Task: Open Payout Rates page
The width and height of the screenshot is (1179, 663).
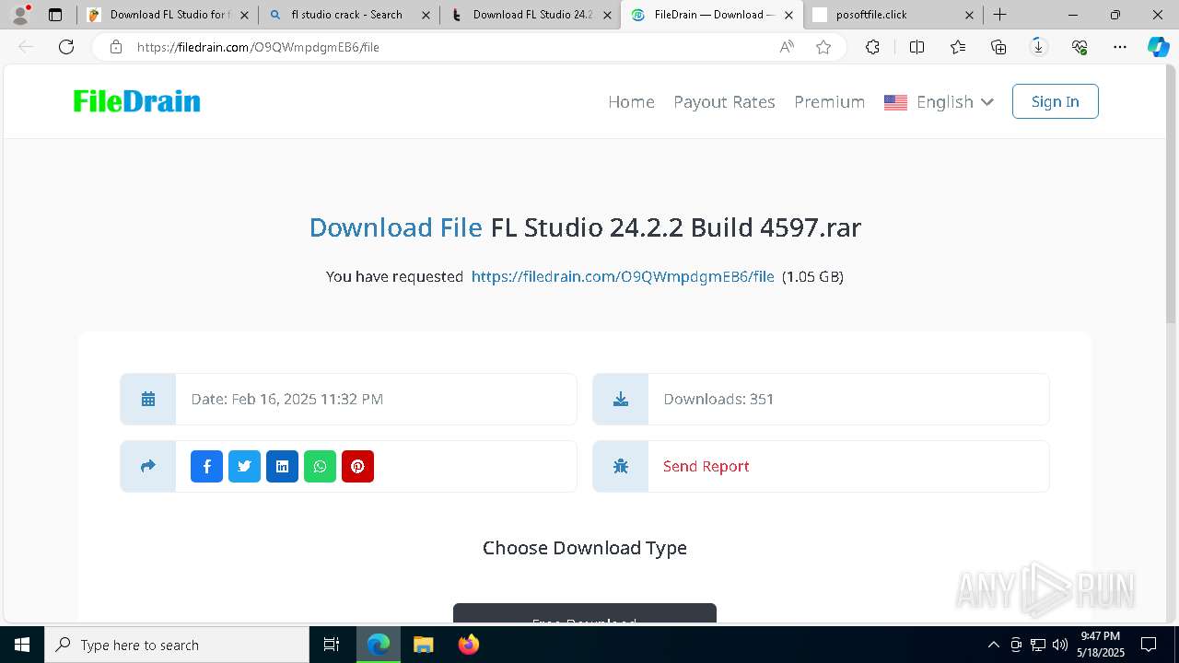Action: pos(724,101)
